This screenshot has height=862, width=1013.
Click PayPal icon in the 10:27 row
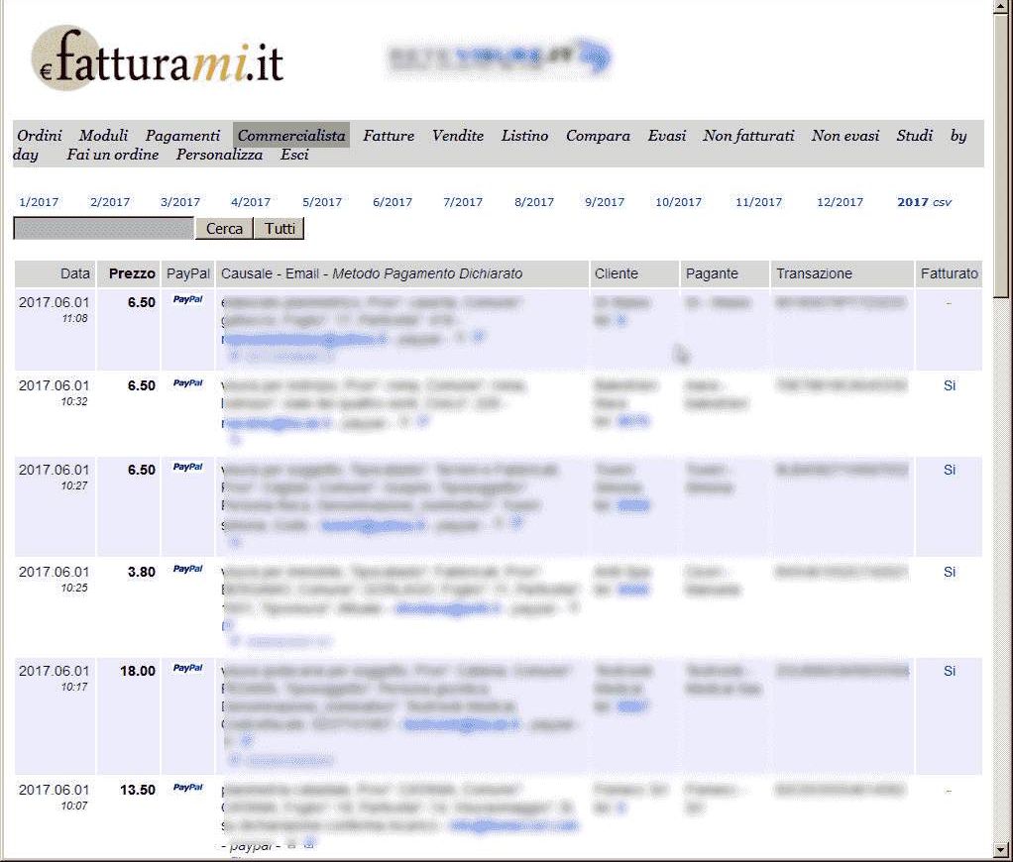(187, 467)
